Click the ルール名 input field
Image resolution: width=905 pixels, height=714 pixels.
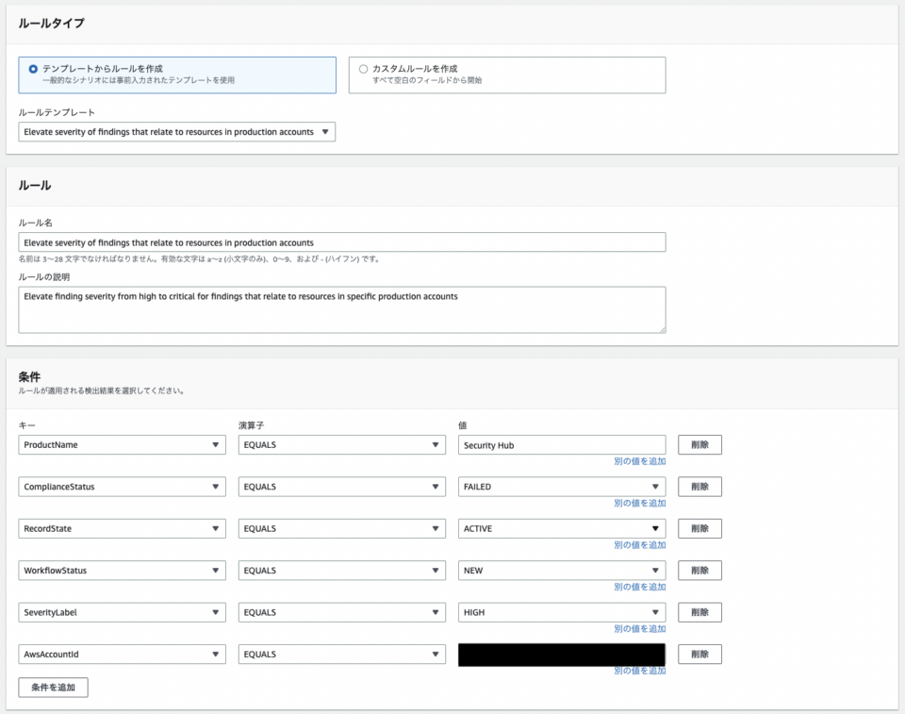pos(341,242)
